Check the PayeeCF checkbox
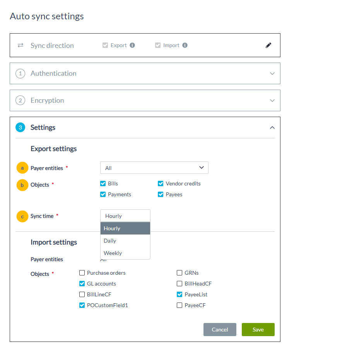Screen dimensions: 364x345 179,305
